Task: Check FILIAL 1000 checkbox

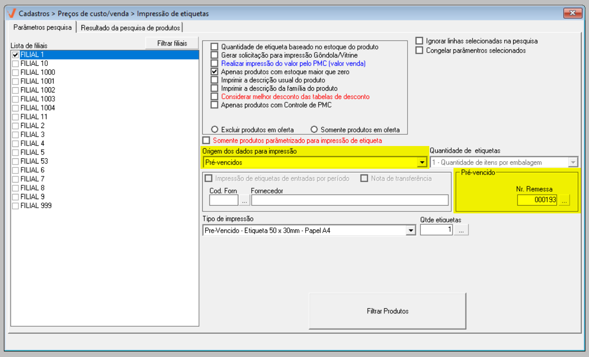Action: coord(16,73)
